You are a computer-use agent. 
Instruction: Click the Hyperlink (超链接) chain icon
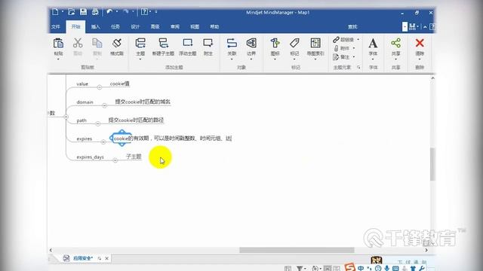click(x=336, y=40)
